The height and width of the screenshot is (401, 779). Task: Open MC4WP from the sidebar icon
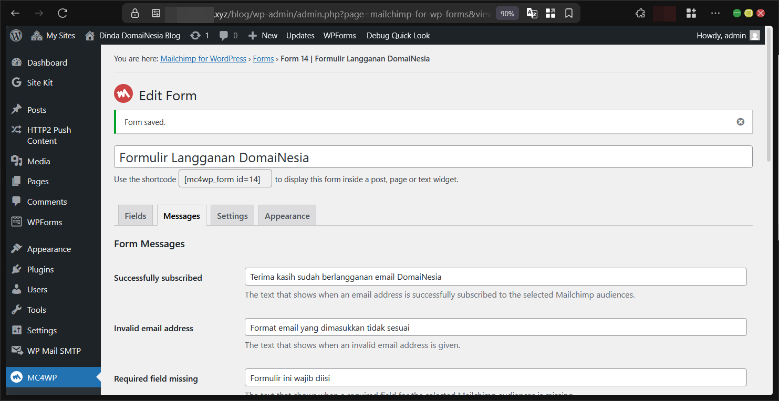(16, 377)
